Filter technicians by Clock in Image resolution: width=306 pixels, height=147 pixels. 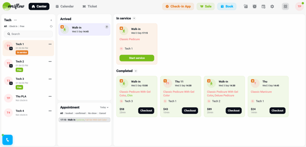tap(13, 26)
